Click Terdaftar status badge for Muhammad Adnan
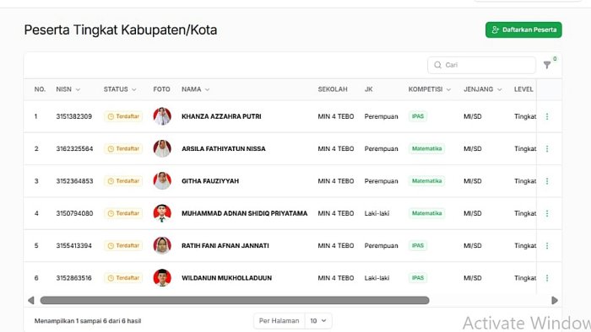 (x=123, y=213)
